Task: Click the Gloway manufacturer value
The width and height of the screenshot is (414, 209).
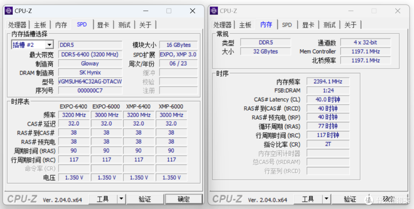Action: click(90, 63)
